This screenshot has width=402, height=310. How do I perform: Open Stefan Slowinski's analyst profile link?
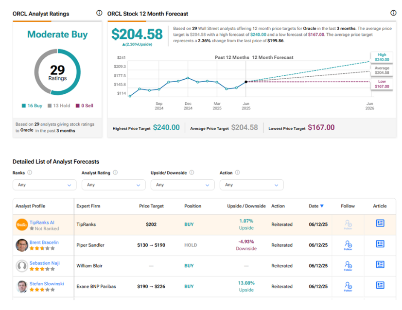(x=47, y=284)
